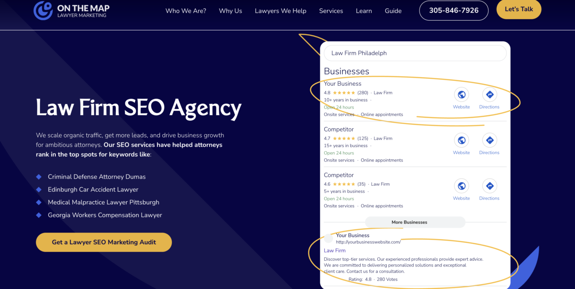Go to the Learn section
This screenshot has height=289, width=575.
[x=364, y=11]
